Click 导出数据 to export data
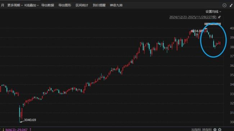234x131 pixels. [x=48, y=5]
